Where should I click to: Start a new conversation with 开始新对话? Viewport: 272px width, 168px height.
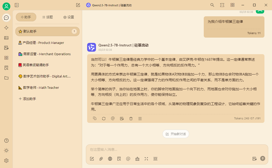176,134
